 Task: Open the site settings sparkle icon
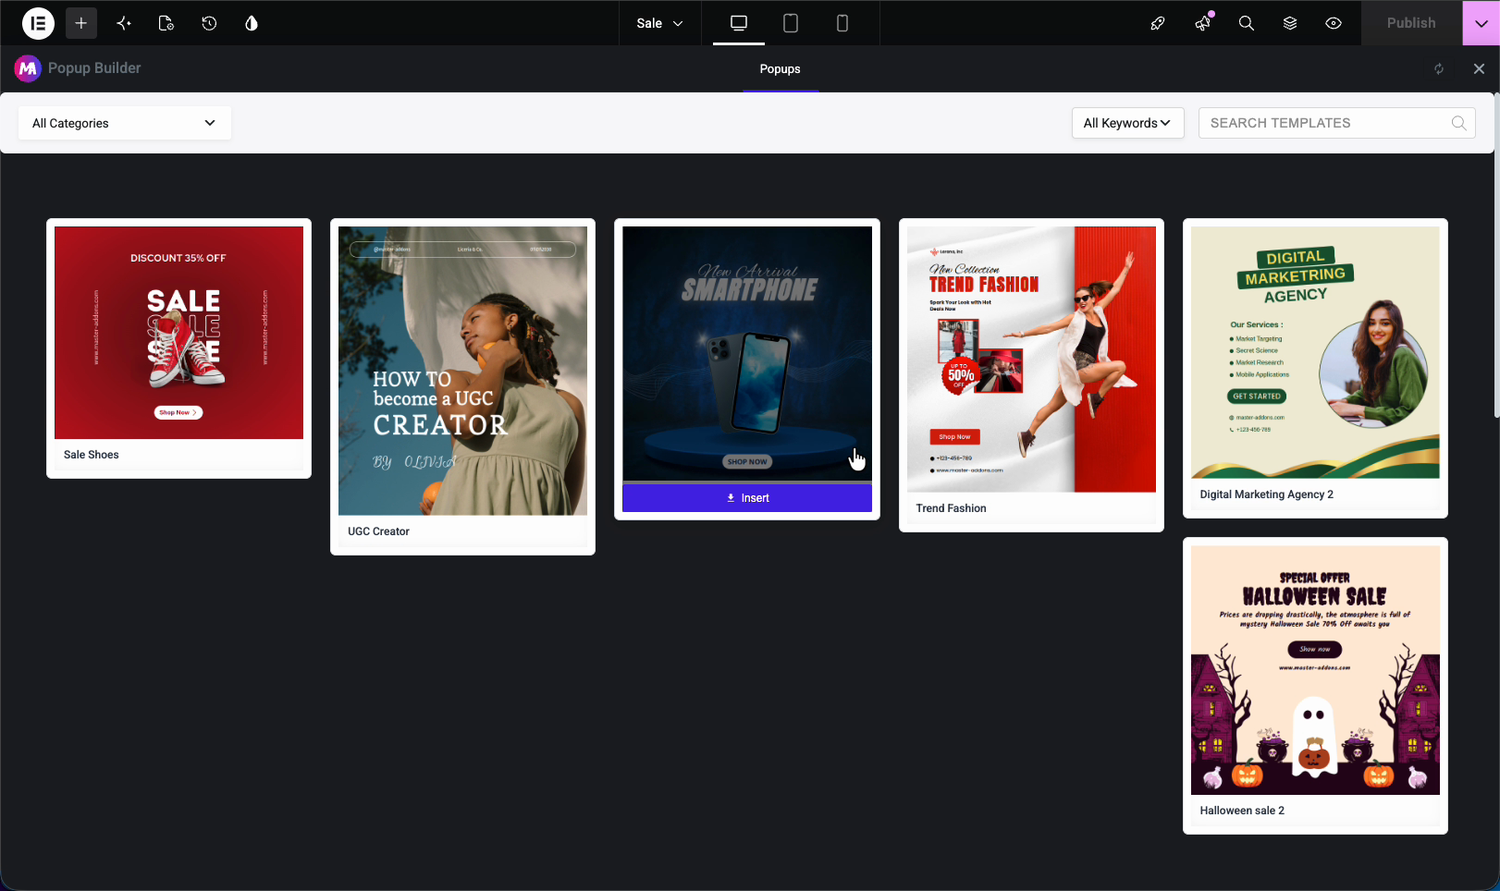(124, 23)
